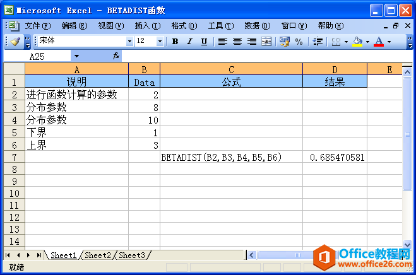Open the Name Box dropdown arrow
This screenshot has width=416, height=275.
click(x=76, y=56)
